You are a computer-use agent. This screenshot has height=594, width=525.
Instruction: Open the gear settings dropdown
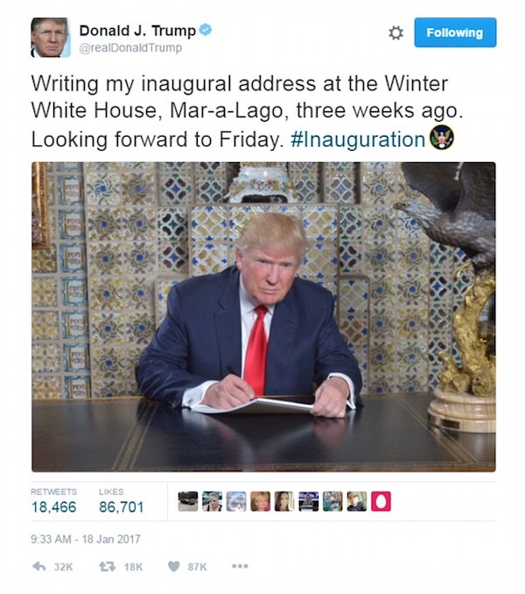point(395,33)
